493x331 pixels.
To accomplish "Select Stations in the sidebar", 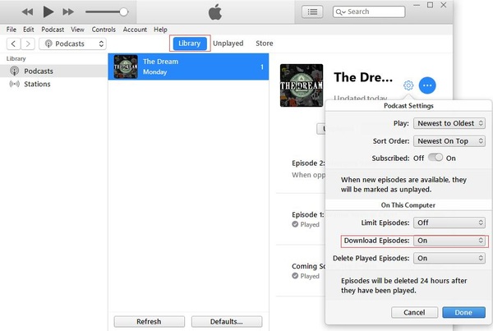I will tap(53, 84).
